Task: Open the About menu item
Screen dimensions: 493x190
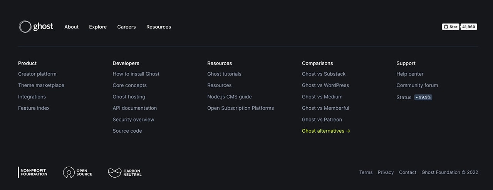Action: pyautogui.click(x=71, y=27)
